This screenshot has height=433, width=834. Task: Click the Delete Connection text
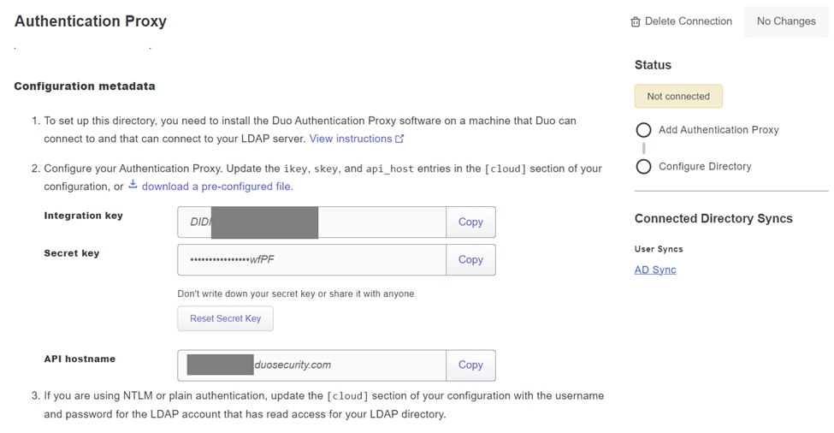[688, 21]
